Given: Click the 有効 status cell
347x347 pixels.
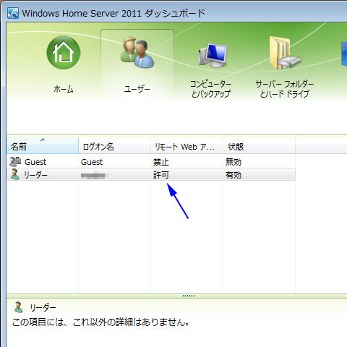Looking at the screenshot, I should click(x=234, y=175).
